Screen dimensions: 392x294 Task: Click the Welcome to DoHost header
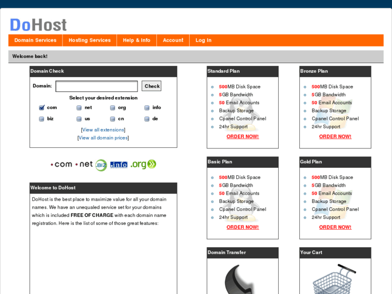coord(103,188)
